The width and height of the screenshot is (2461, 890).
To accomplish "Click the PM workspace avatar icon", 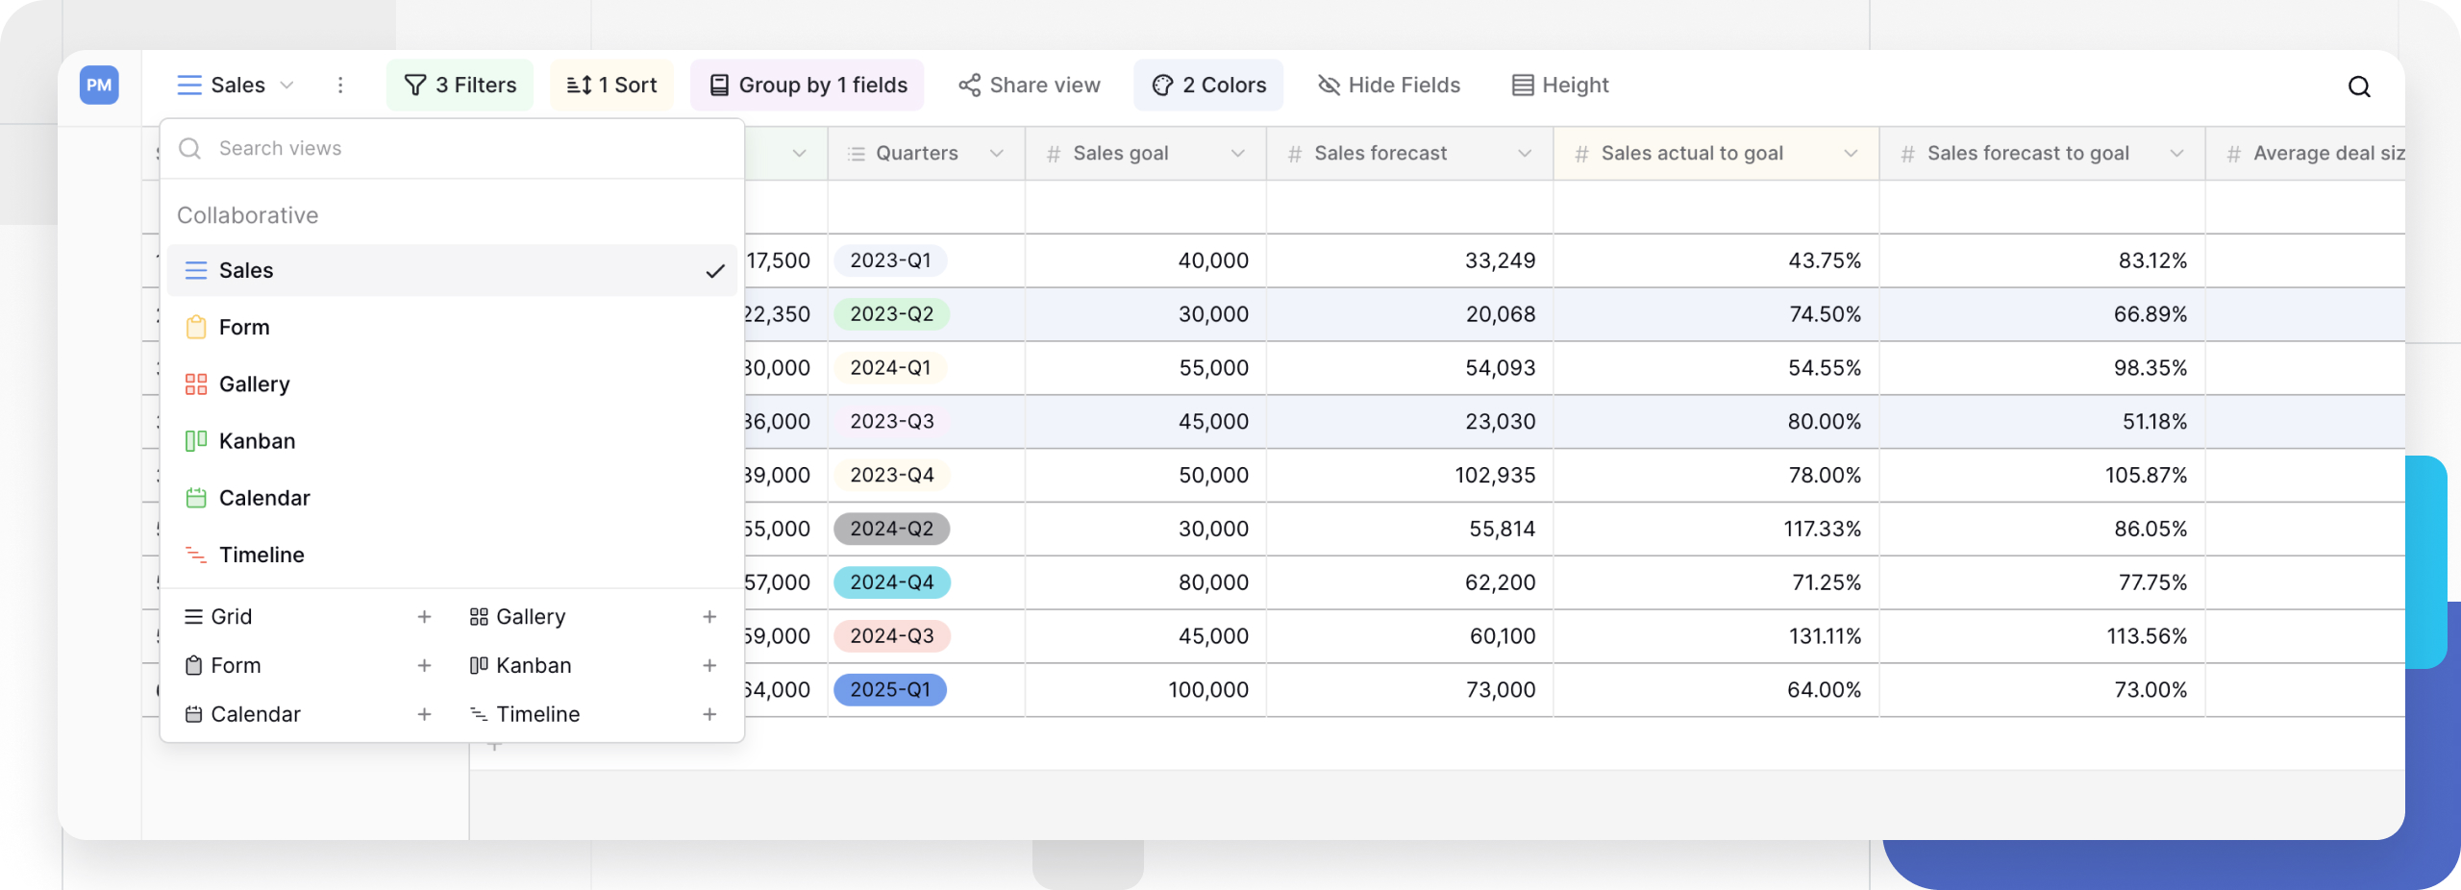I will coord(98,85).
